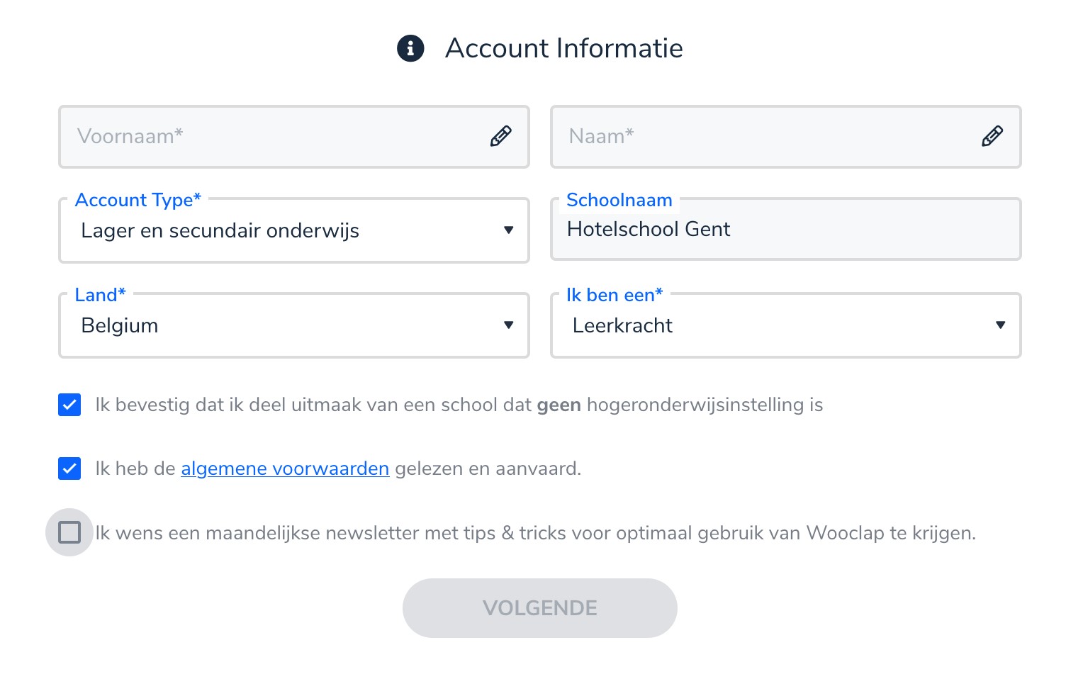
Task: Click the Account Type dropdown arrow
Action: [508, 230]
